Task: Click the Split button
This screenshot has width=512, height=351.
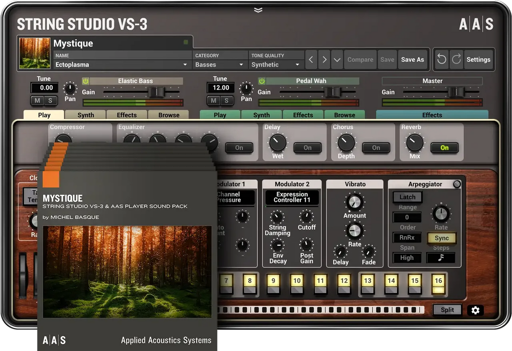Action: point(447,310)
